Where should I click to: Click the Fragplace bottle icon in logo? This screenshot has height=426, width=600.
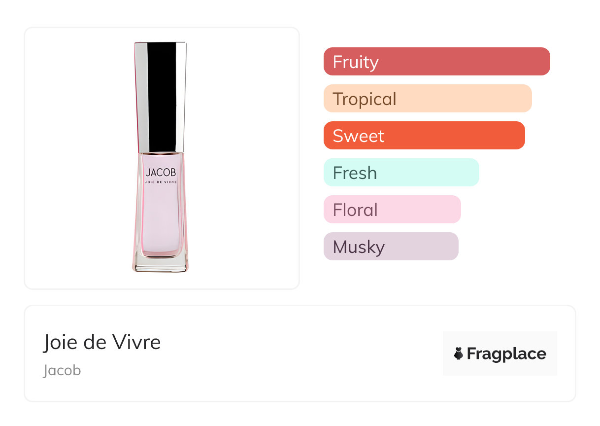(x=459, y=354)
